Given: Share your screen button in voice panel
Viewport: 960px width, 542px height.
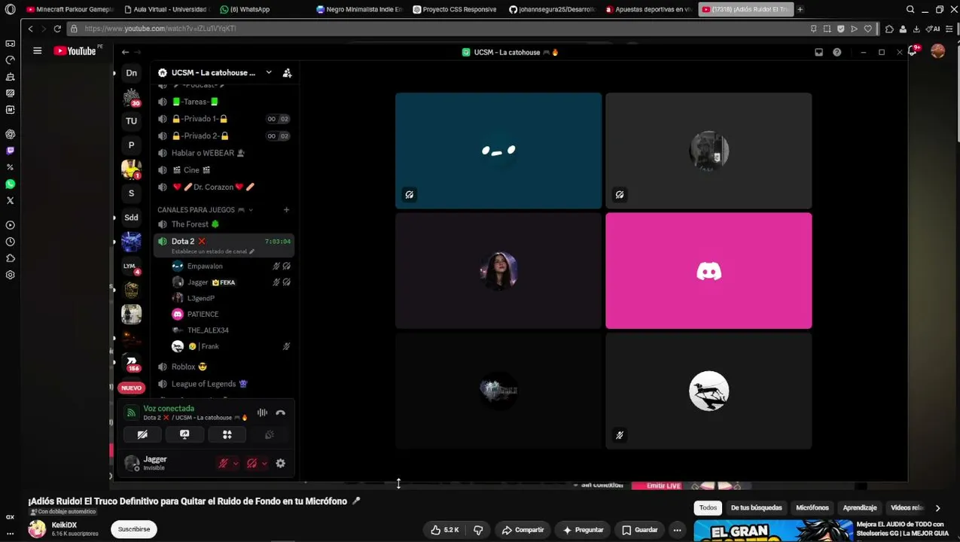Looking at the screenshot, I should [184, 434].
